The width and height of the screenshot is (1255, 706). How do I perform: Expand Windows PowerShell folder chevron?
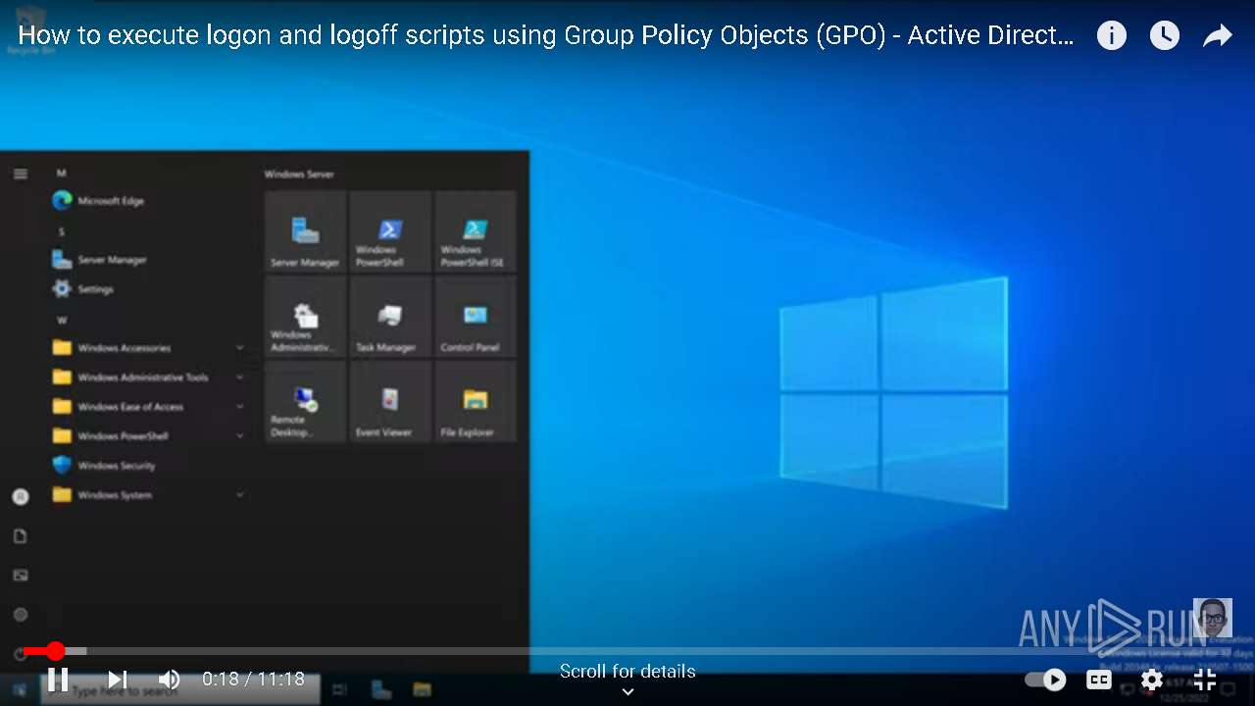click(240, 436)
